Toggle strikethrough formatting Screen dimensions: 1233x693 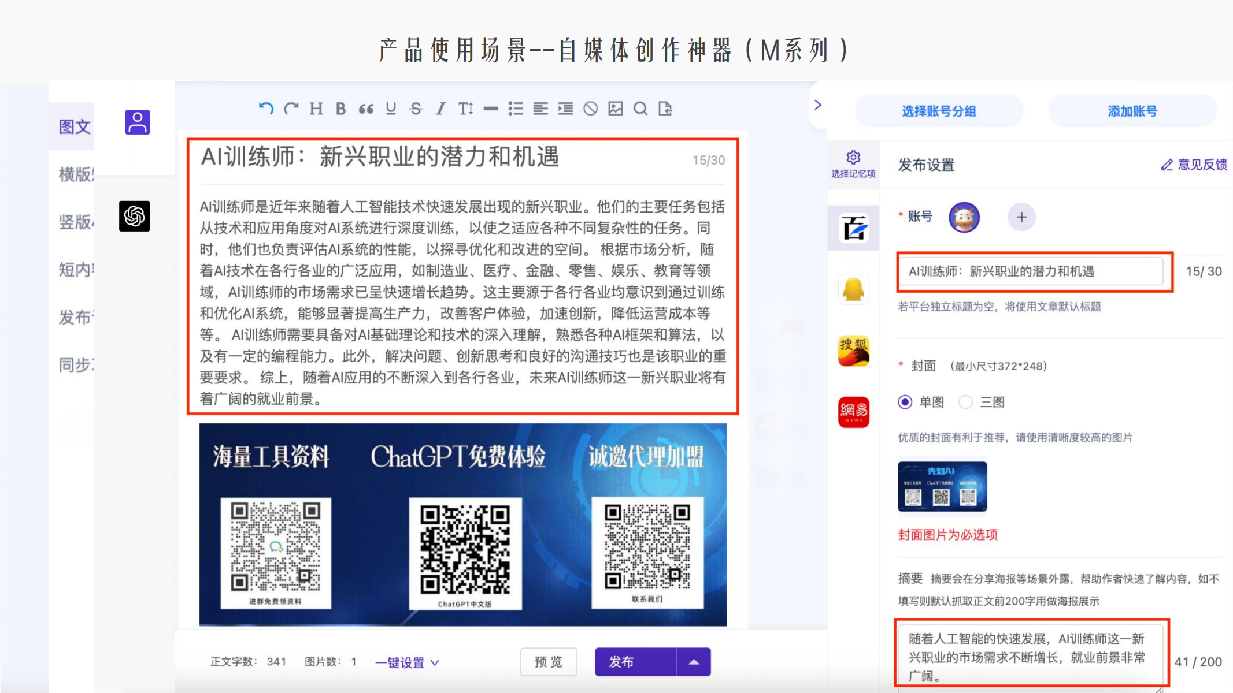(x=416, y=109)
